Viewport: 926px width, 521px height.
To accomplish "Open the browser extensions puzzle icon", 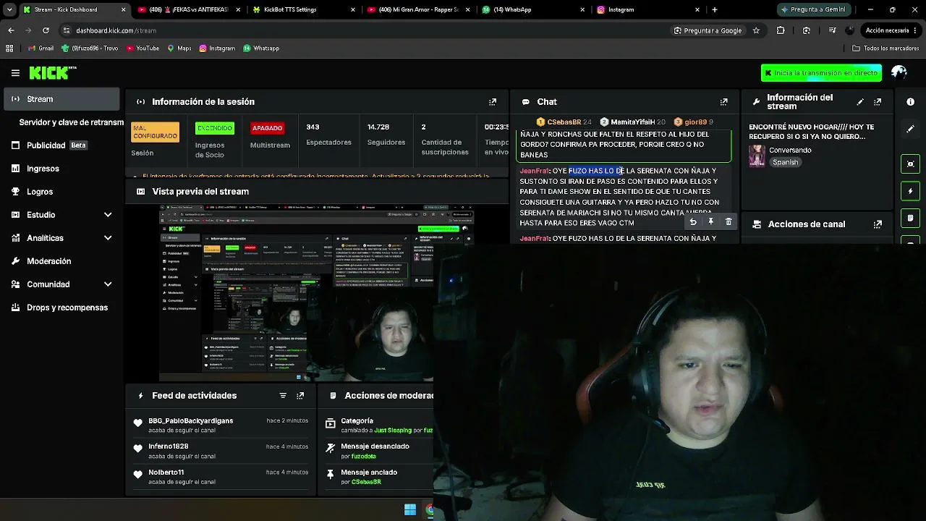I will [781, 30].
